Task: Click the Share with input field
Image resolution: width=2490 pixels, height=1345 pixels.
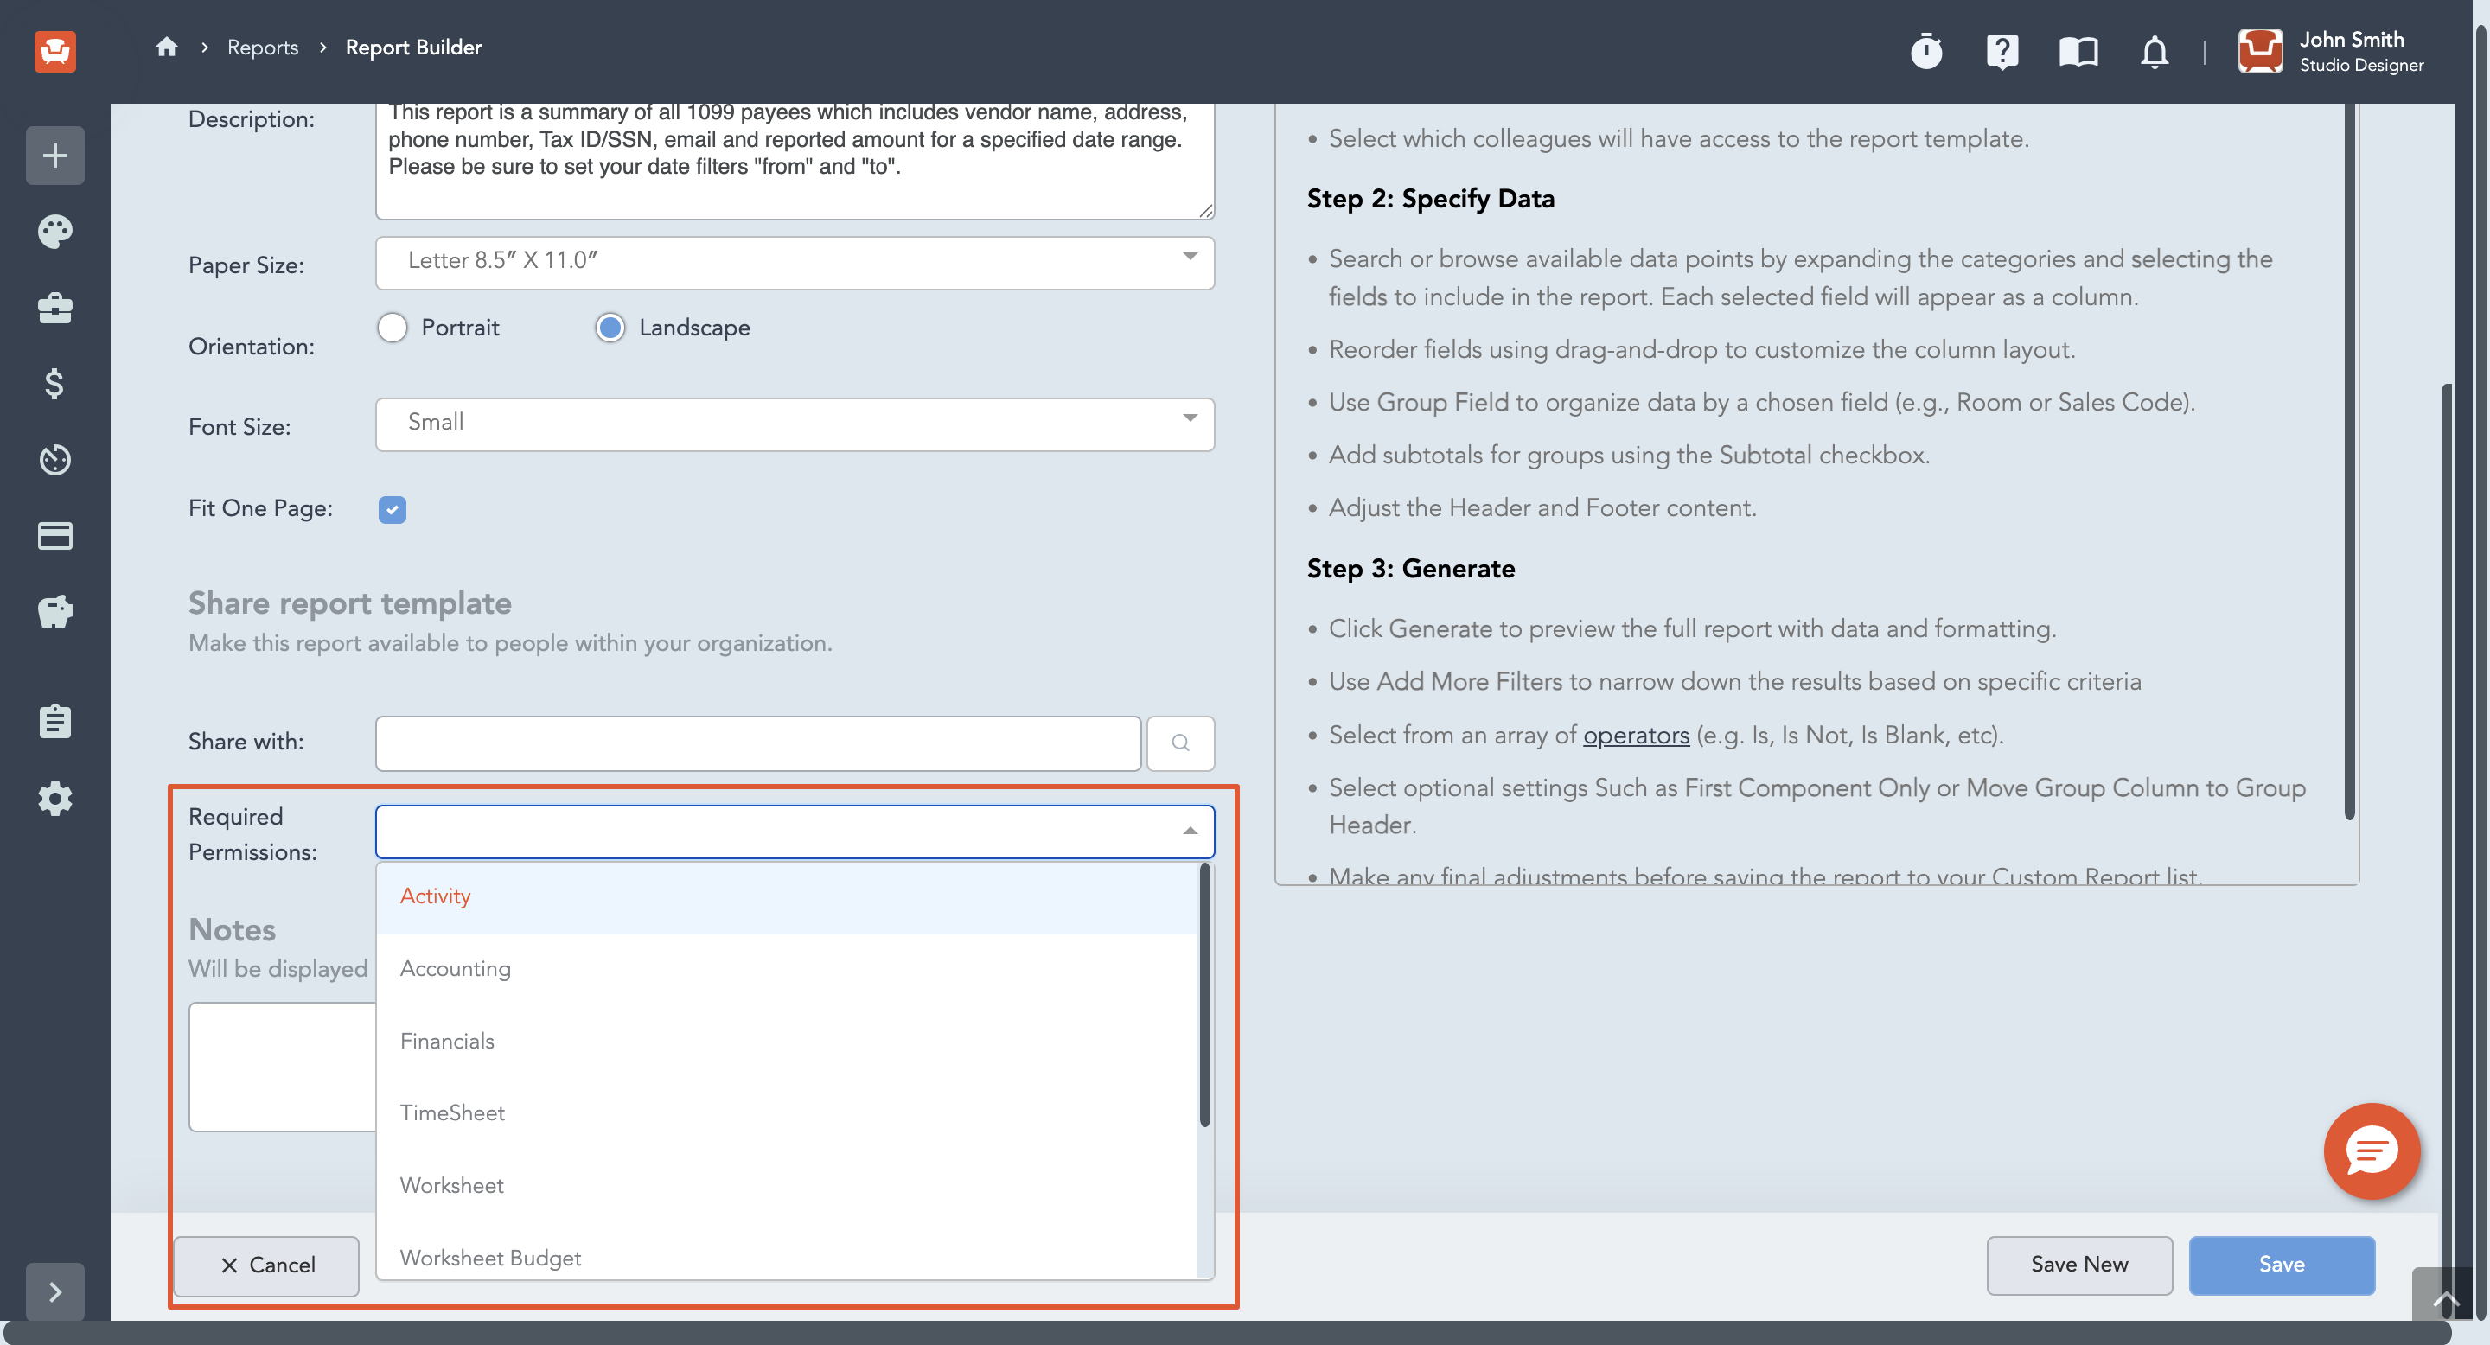Action: pos(758,743)
